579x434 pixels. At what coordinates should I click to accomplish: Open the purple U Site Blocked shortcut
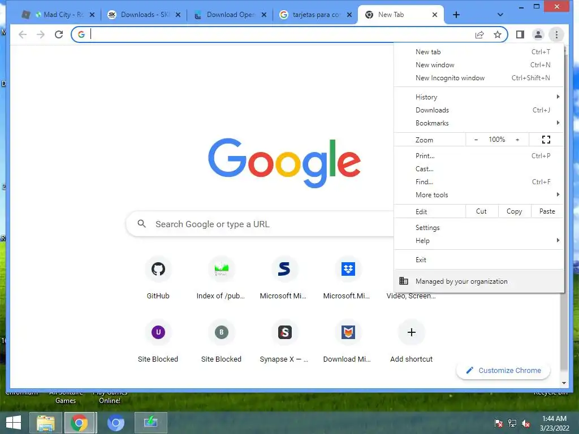158,341
